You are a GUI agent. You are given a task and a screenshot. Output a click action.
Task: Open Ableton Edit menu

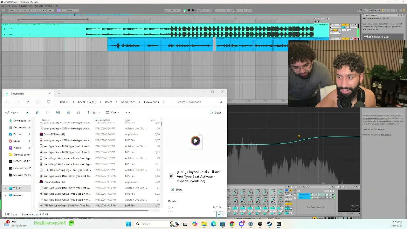pyautogui.click(x=8, y=6)
